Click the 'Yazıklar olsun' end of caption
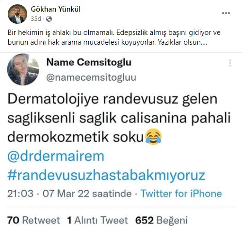Image resolution: width=242 pixels, height=229 pixels. (x=182, y=42)
